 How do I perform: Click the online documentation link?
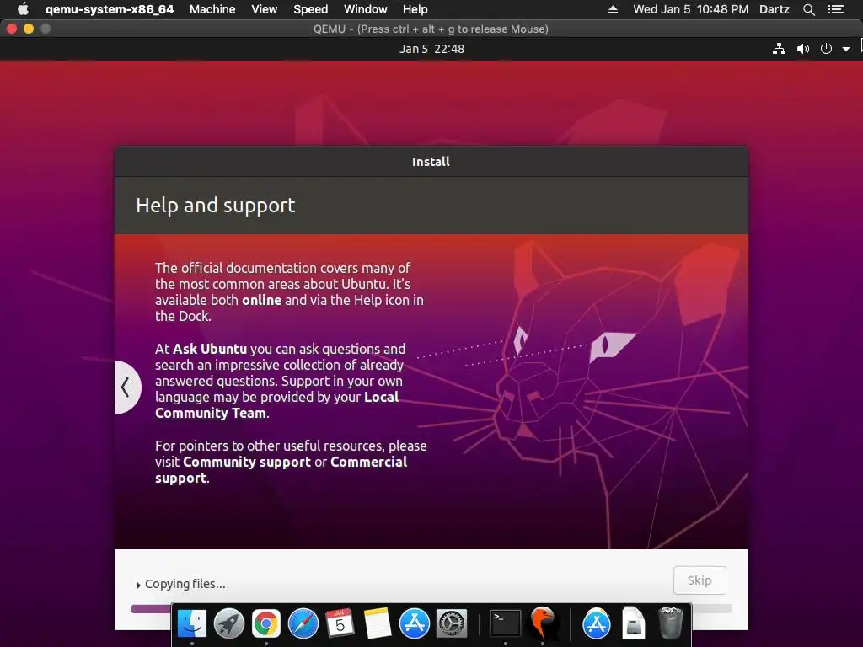[261, 301]
